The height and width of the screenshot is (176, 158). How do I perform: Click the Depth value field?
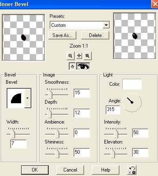(82, 113)
